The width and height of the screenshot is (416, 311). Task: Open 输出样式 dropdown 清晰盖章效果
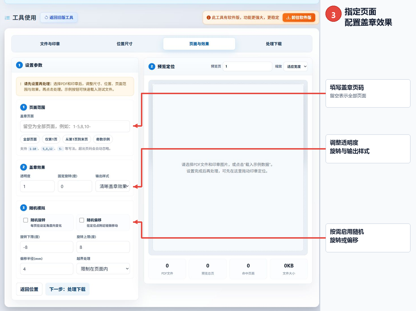coord(113,186)
